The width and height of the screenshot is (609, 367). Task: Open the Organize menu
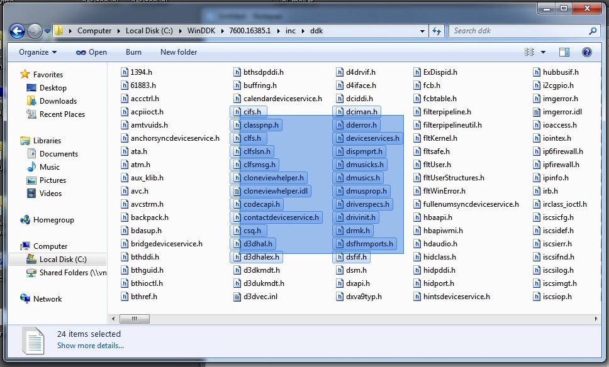click(38, 52)
